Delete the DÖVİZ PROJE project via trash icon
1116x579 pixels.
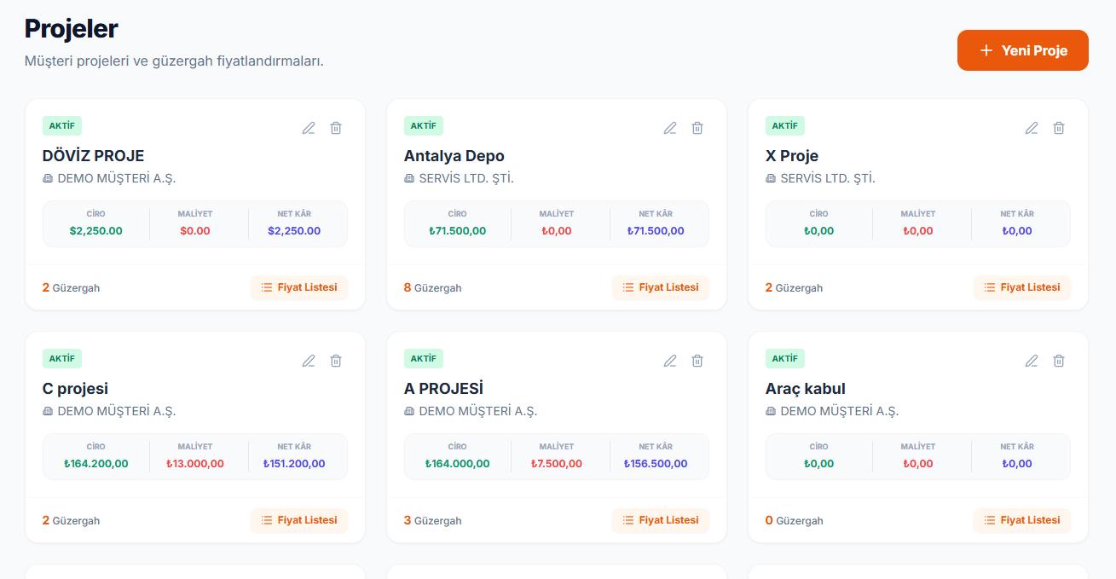pos(336,128)
